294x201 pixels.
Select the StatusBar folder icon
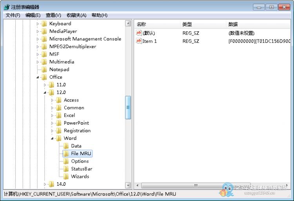pos(66,169)
